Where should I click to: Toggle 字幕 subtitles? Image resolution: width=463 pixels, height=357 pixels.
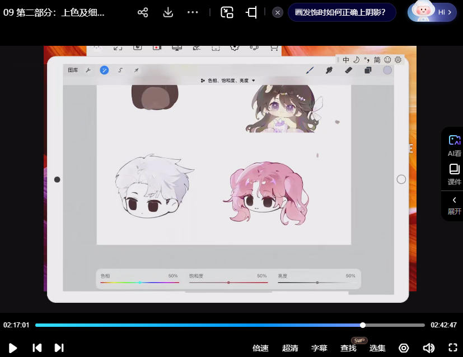(x=319, y=348)
